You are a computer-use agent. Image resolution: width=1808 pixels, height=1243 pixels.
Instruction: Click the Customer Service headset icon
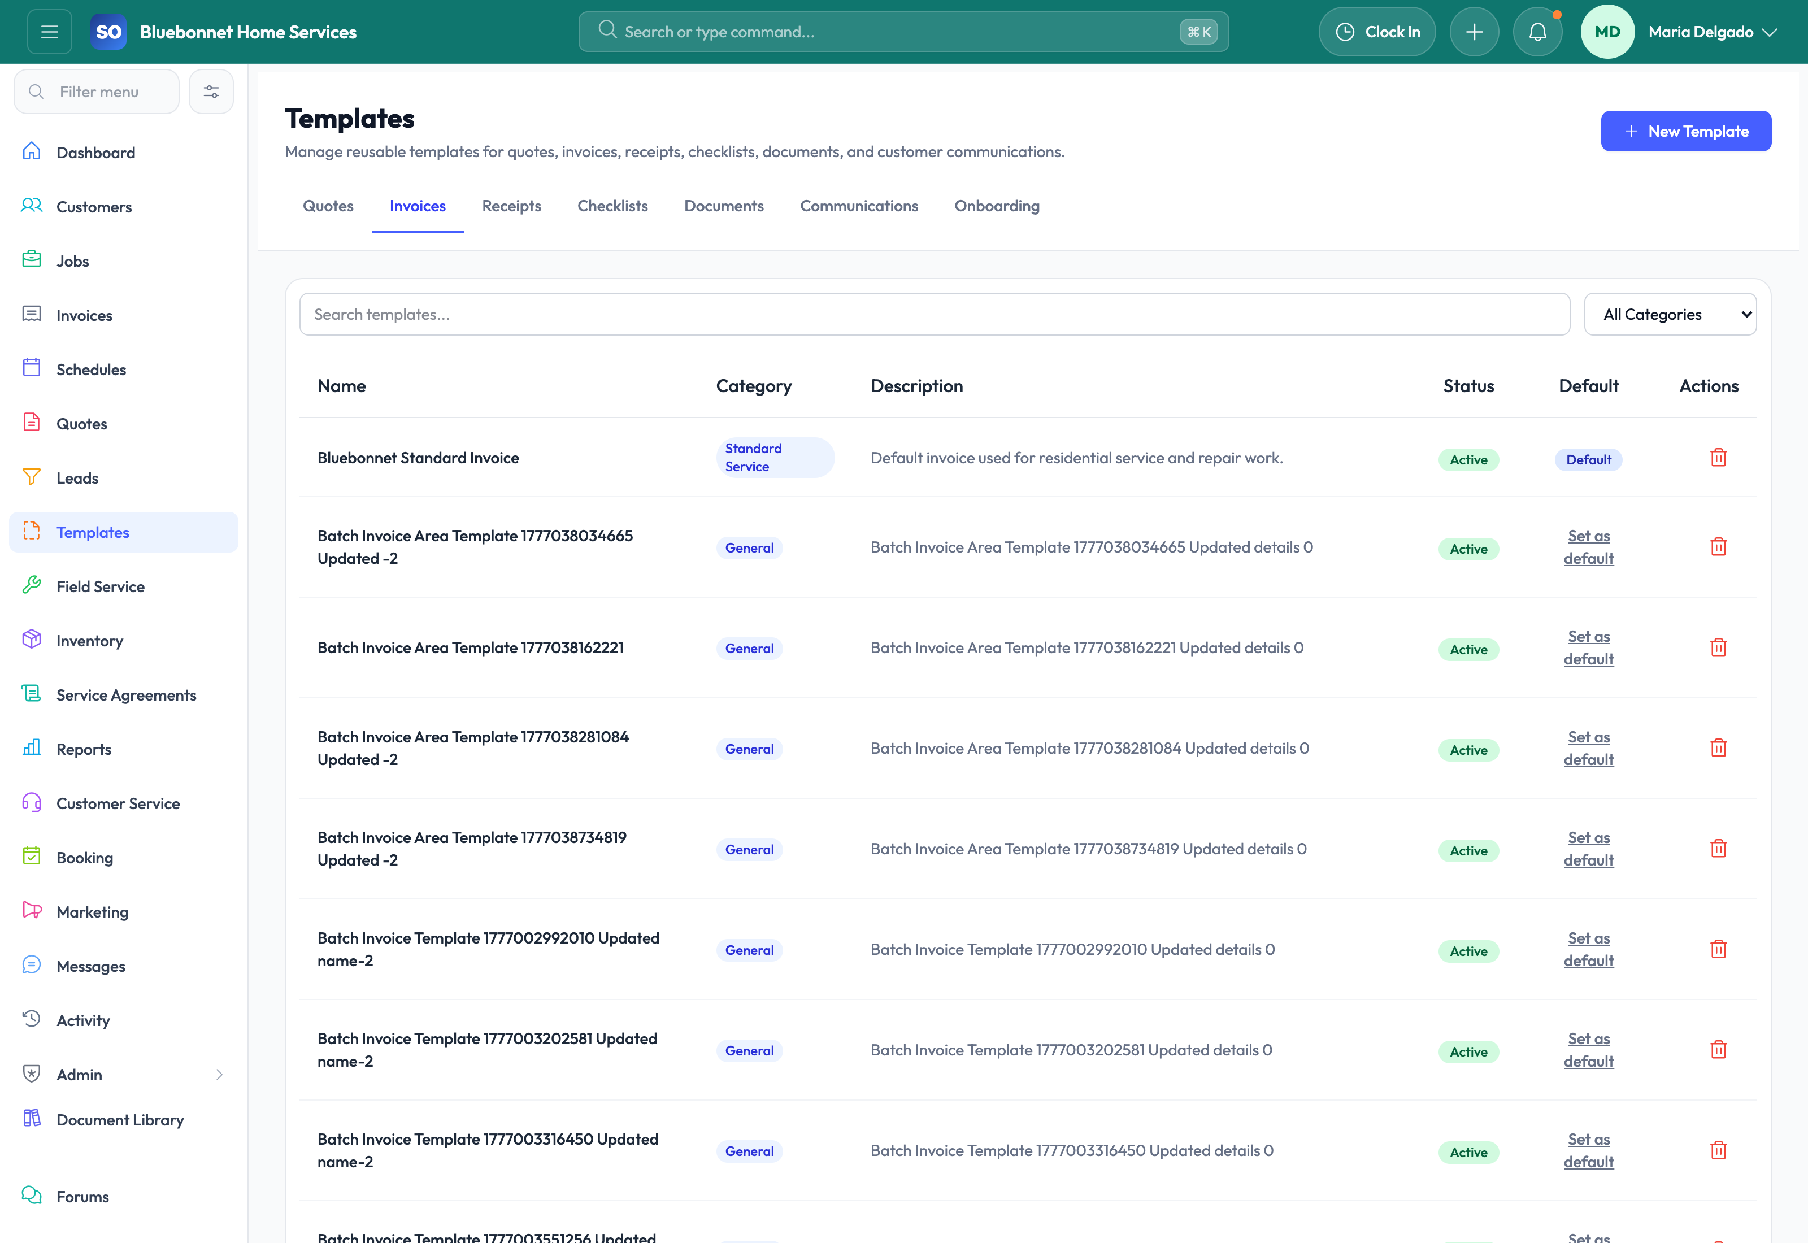coord(32,802)
